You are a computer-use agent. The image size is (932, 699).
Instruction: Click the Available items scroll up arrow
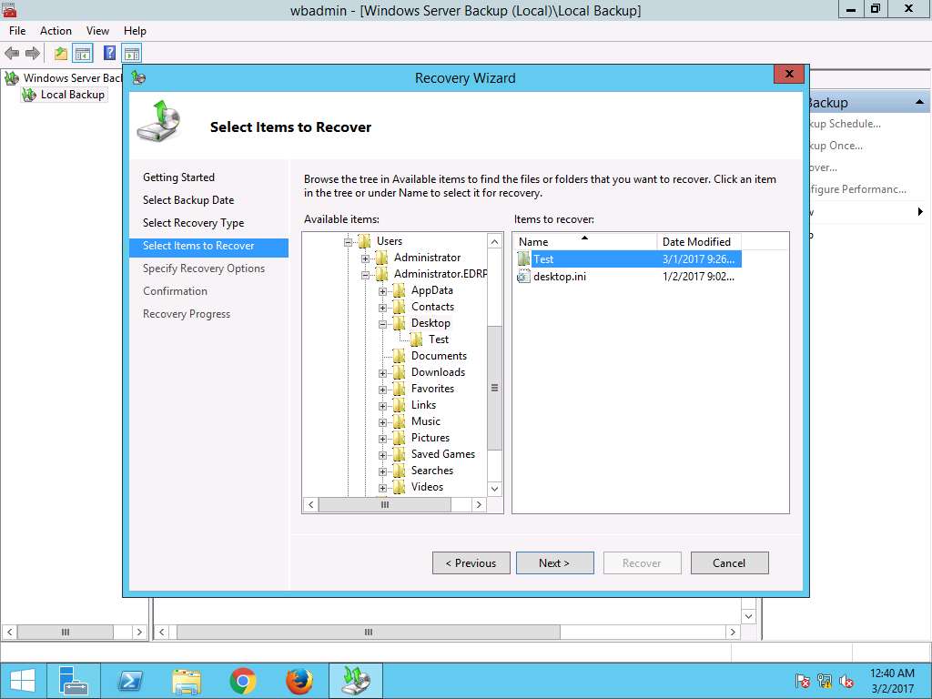[x=494, y=241]
